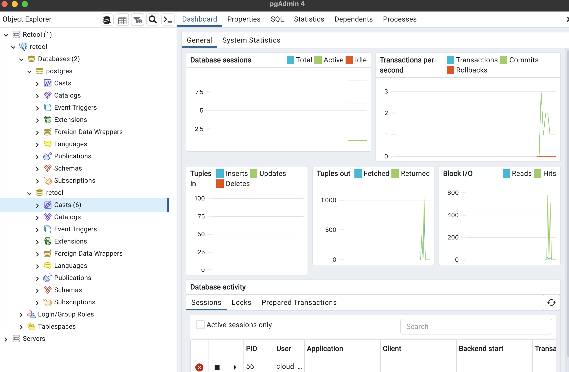Select Foreign Data Wrappers under postgres
Image resolution: width=569 pixels, height=372 pixels.
(x=88, y=132)
